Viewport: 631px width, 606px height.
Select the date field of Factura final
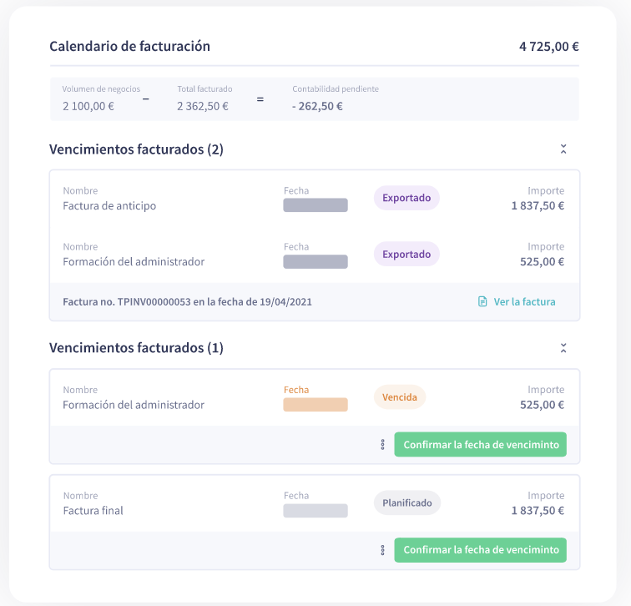point(315,511)
